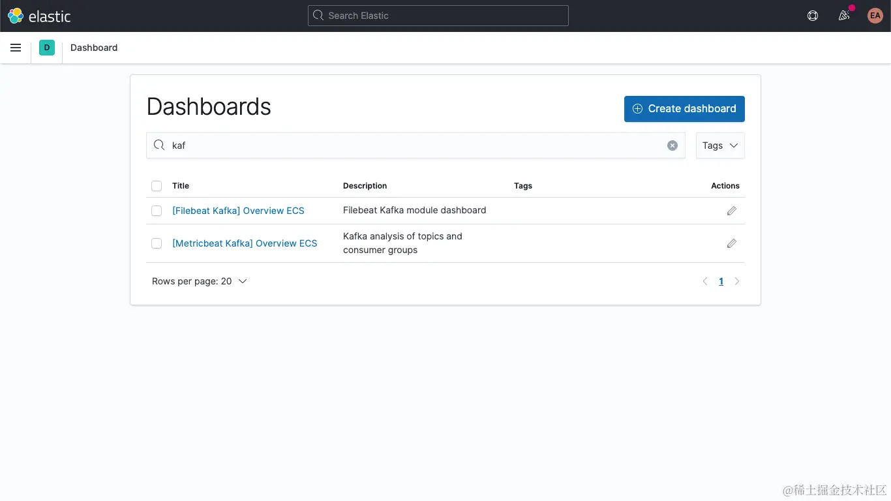Open the hamburger navigation menu
The height and width of the screenshot is (501, 891).
point(16,48)
